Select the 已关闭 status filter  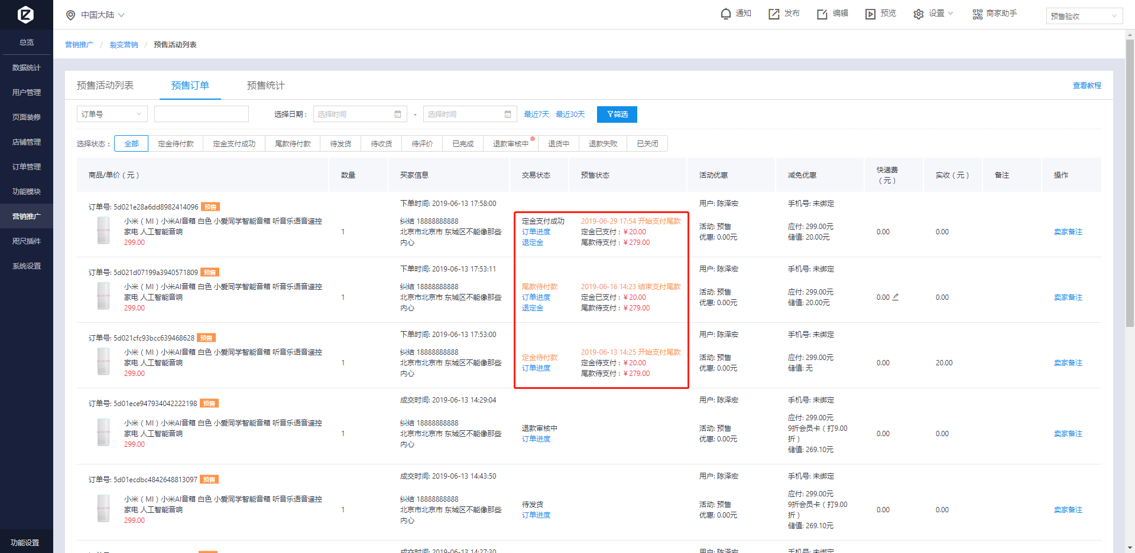pos(647,143)
